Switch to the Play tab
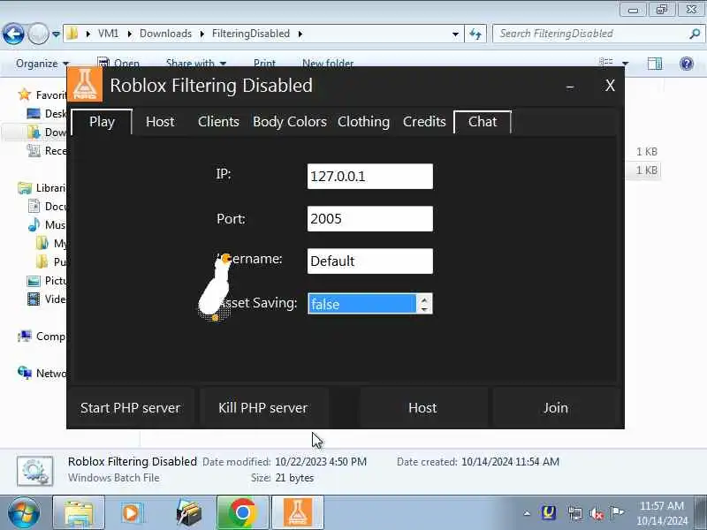Image resolution: width=707 pixels, height=530 pixels. point(102,122)
